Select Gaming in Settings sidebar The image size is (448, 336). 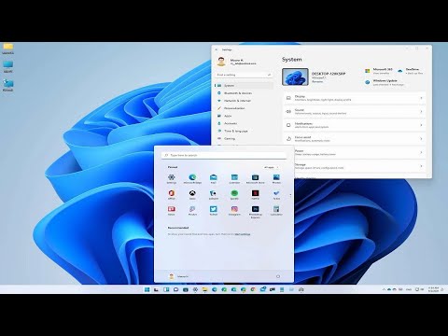(244, 138)
